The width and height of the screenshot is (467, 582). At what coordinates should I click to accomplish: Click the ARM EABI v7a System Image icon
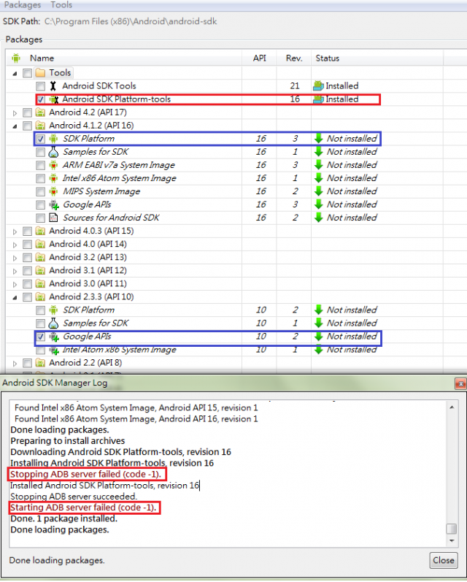(x=53, y=165)
